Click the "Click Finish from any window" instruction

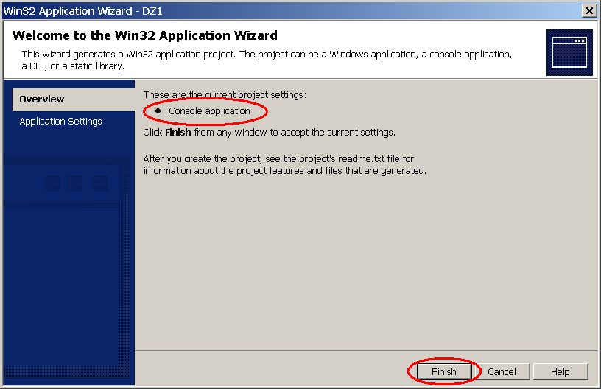[x=269, y=132]
